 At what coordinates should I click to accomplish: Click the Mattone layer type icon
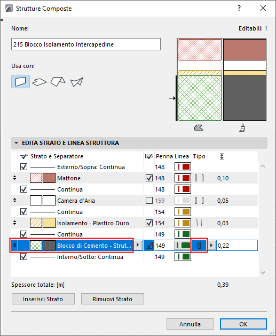coord(199,178)
